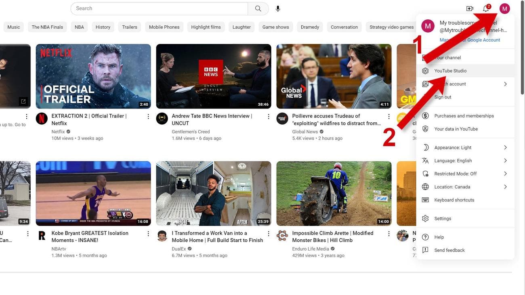Click Your data shield icon
525x295 pixels.
(x=425, y=129)
